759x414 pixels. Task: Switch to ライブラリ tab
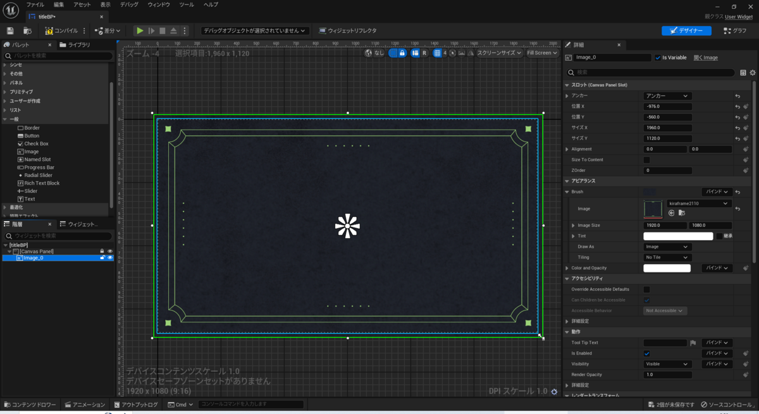click(75, 45)
